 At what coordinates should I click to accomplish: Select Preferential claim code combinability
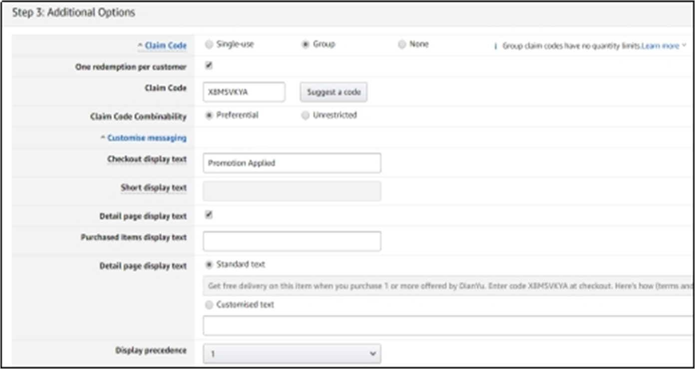coord(209,115)
